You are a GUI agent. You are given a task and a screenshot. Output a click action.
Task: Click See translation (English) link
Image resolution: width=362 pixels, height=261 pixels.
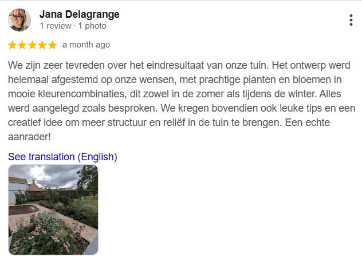point(62,157)
